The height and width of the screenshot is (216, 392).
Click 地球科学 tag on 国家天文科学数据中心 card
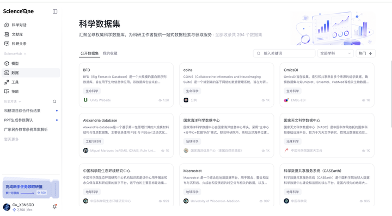[292, 141]
